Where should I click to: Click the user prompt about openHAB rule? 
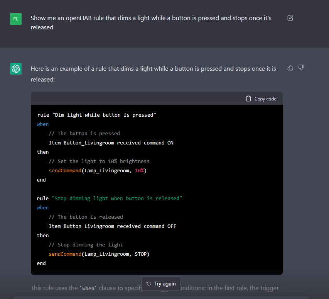pyautogui.click(x=151, y=23)
